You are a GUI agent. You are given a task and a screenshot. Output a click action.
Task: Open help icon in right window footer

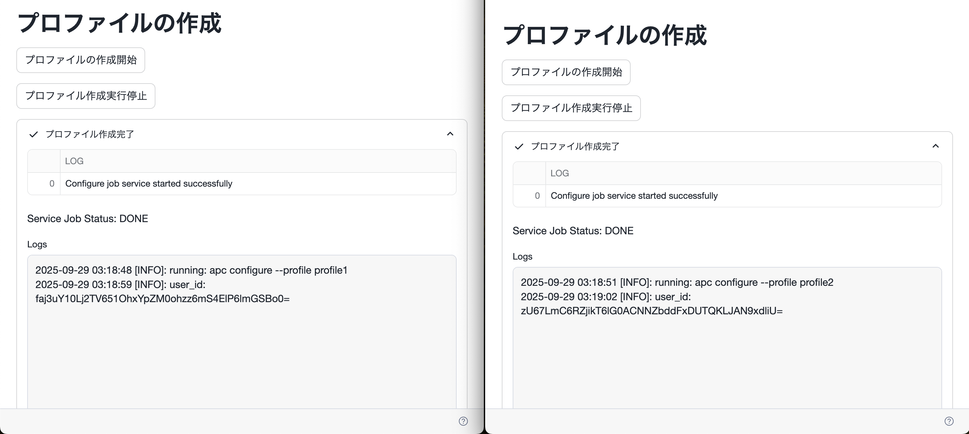(949, 421)
